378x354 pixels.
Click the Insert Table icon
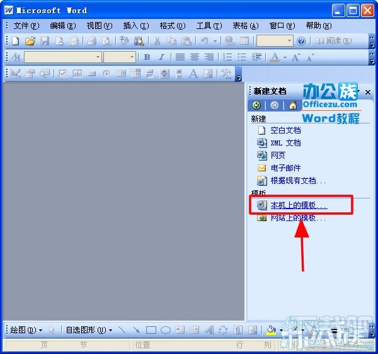244,41
